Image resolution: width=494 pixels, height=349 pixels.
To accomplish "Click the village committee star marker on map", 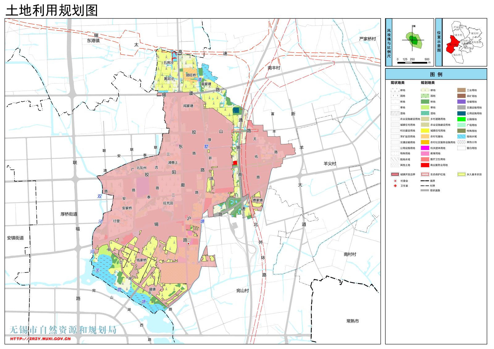I will [188, 244].
